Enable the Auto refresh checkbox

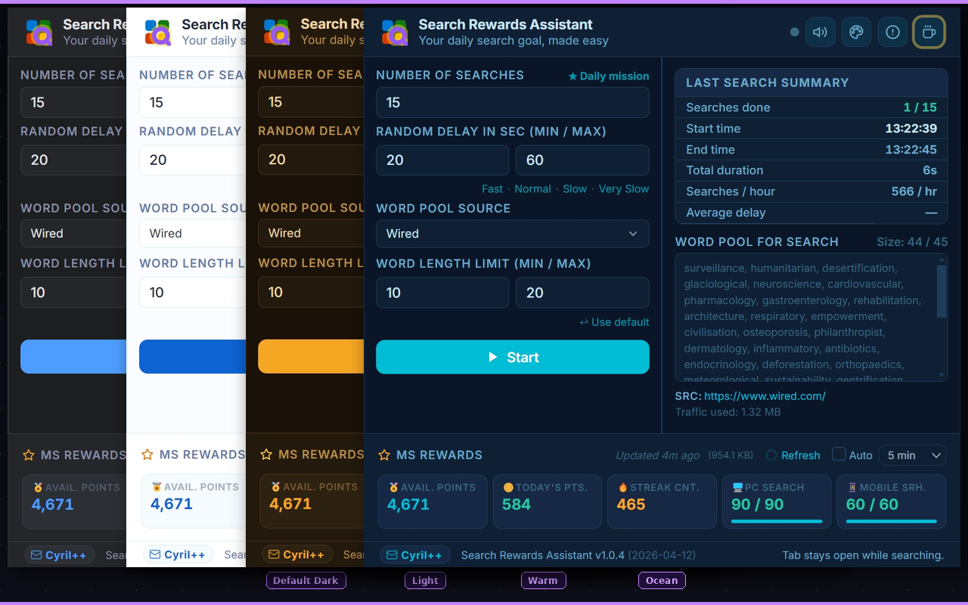[x=839, y=455]
